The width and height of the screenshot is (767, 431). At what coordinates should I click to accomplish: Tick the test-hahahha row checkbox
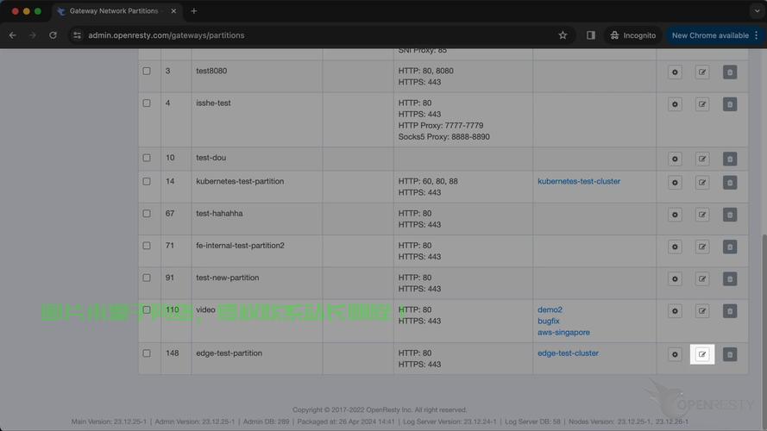[x=147, y=214]
